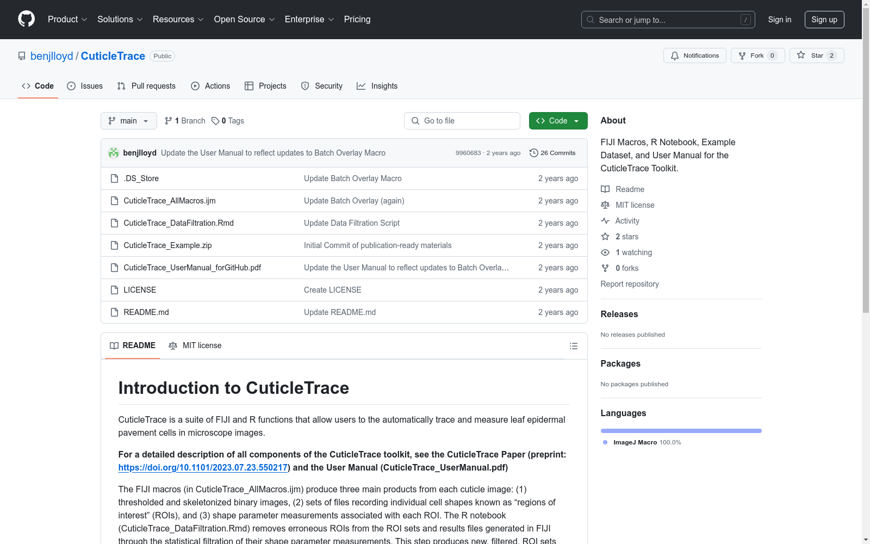
Task: Open the CuticleTrace_Example.zip file
Action: [x=167, y=245]
